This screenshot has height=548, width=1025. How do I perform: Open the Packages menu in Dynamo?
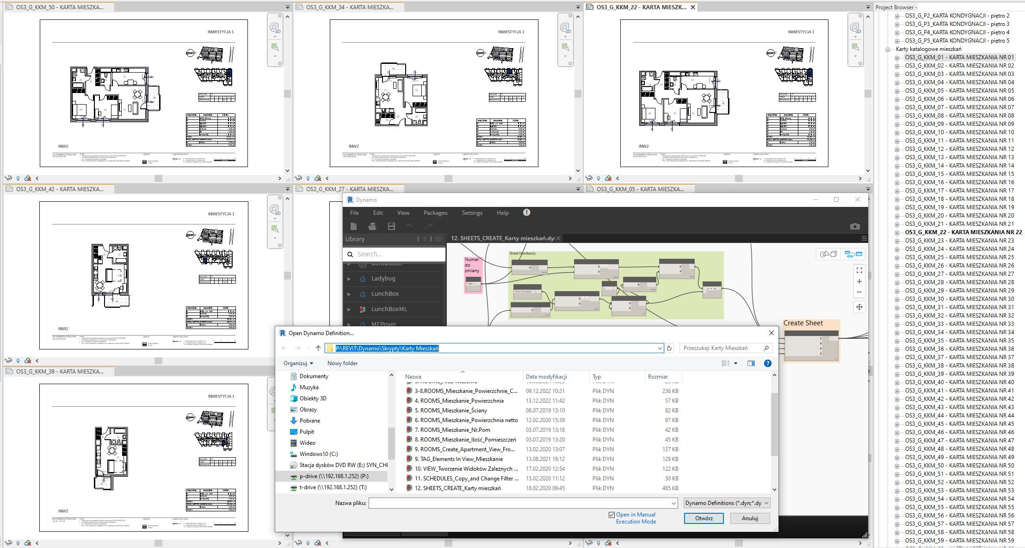(435, 213)
